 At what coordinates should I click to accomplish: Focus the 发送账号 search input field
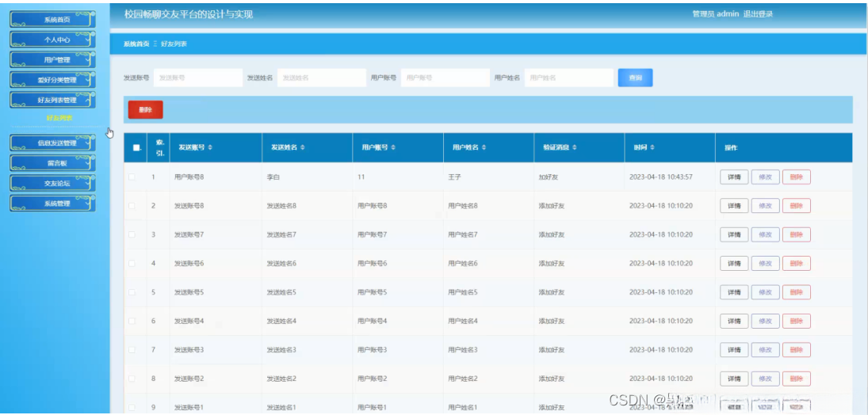click(x=198, y=78)
